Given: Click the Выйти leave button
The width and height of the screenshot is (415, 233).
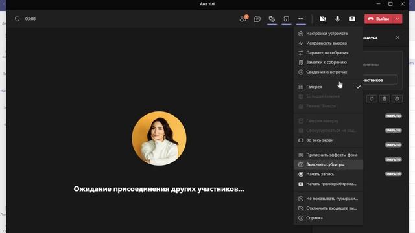Looking at the screenshot, I should coord(379,19).
